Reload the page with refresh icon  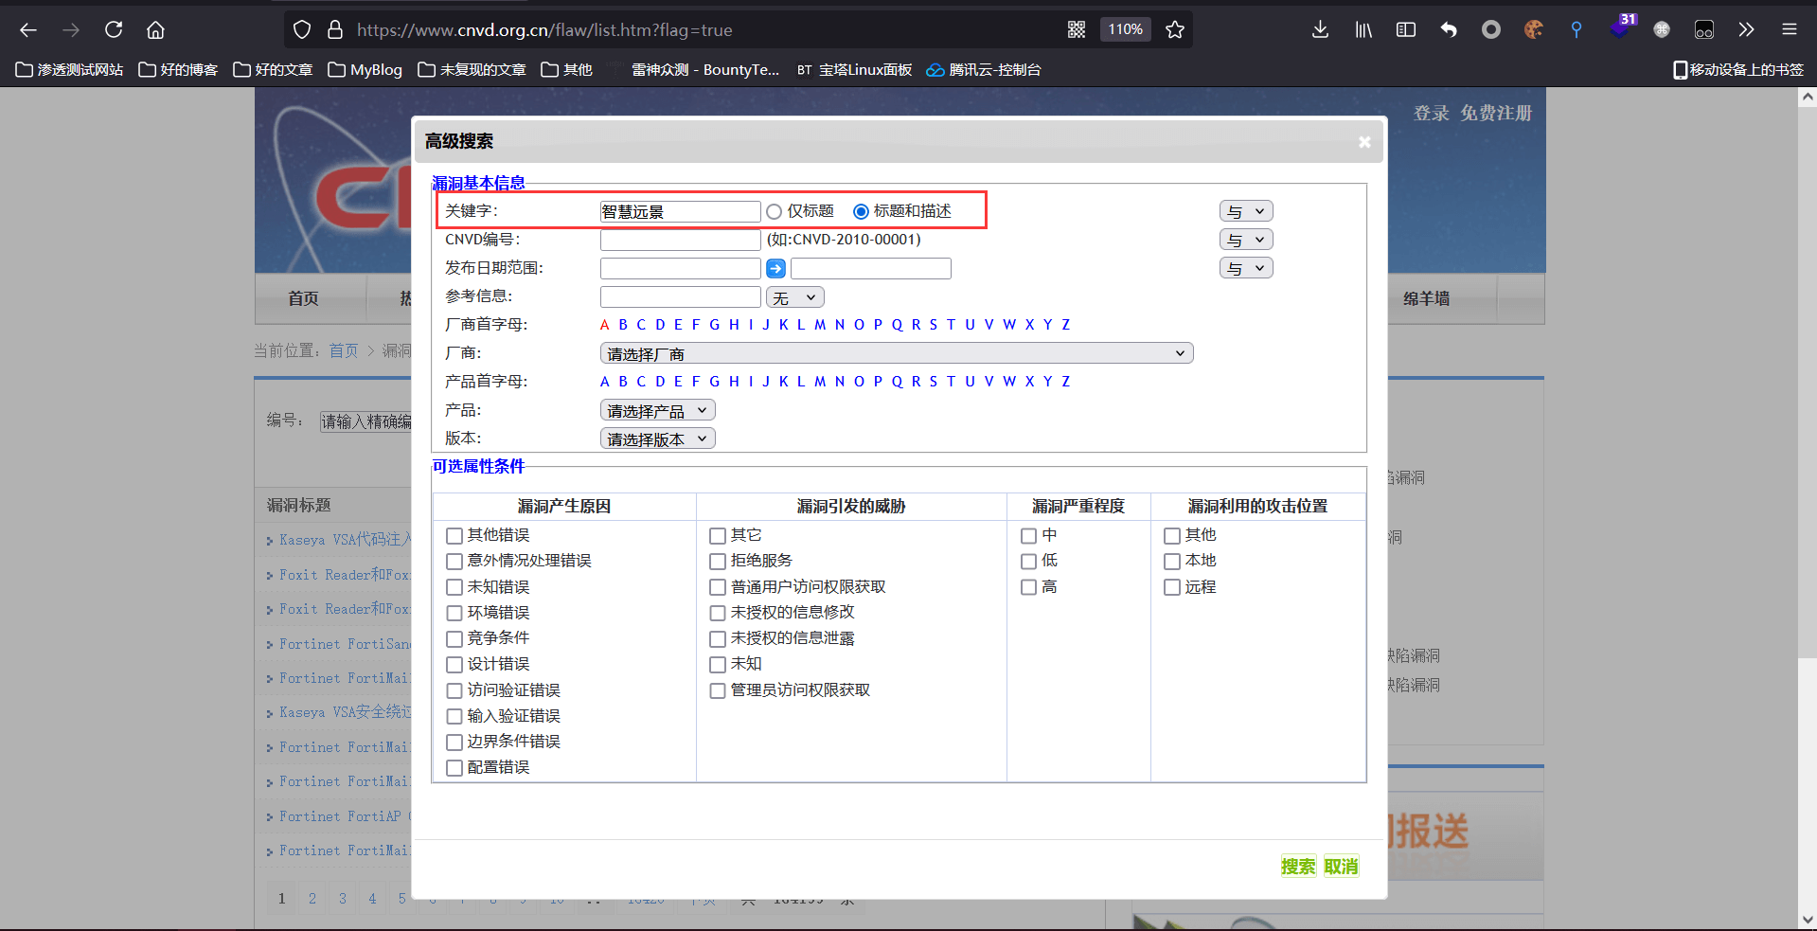[x=114, y=29]
